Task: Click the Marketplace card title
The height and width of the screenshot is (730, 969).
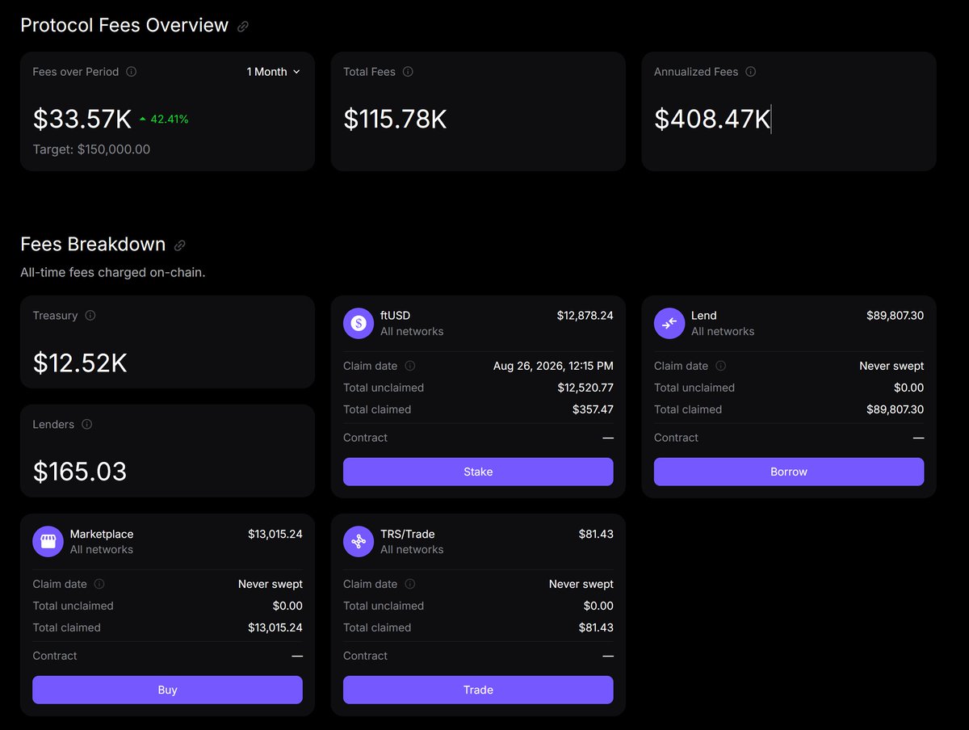Action: pos(102,534)
